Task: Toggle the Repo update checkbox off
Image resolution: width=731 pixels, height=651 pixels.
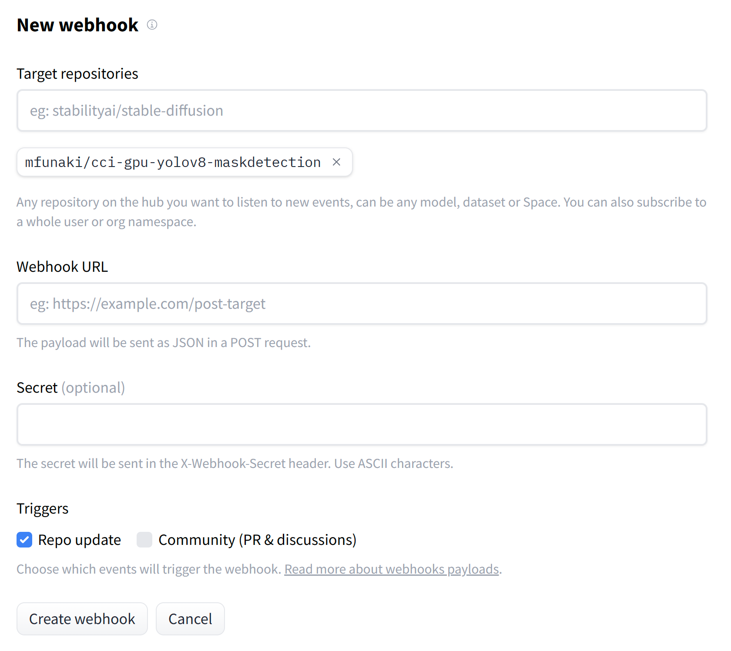Action: click(x=24, y=540)
